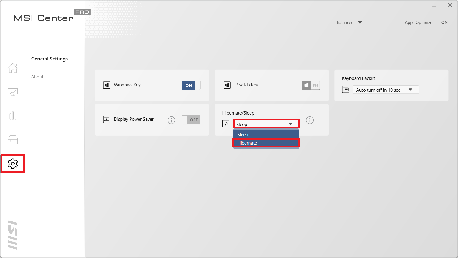Close the MSI Center window
The width and height of the screenshot is (458, 258).
click(450, 5)
